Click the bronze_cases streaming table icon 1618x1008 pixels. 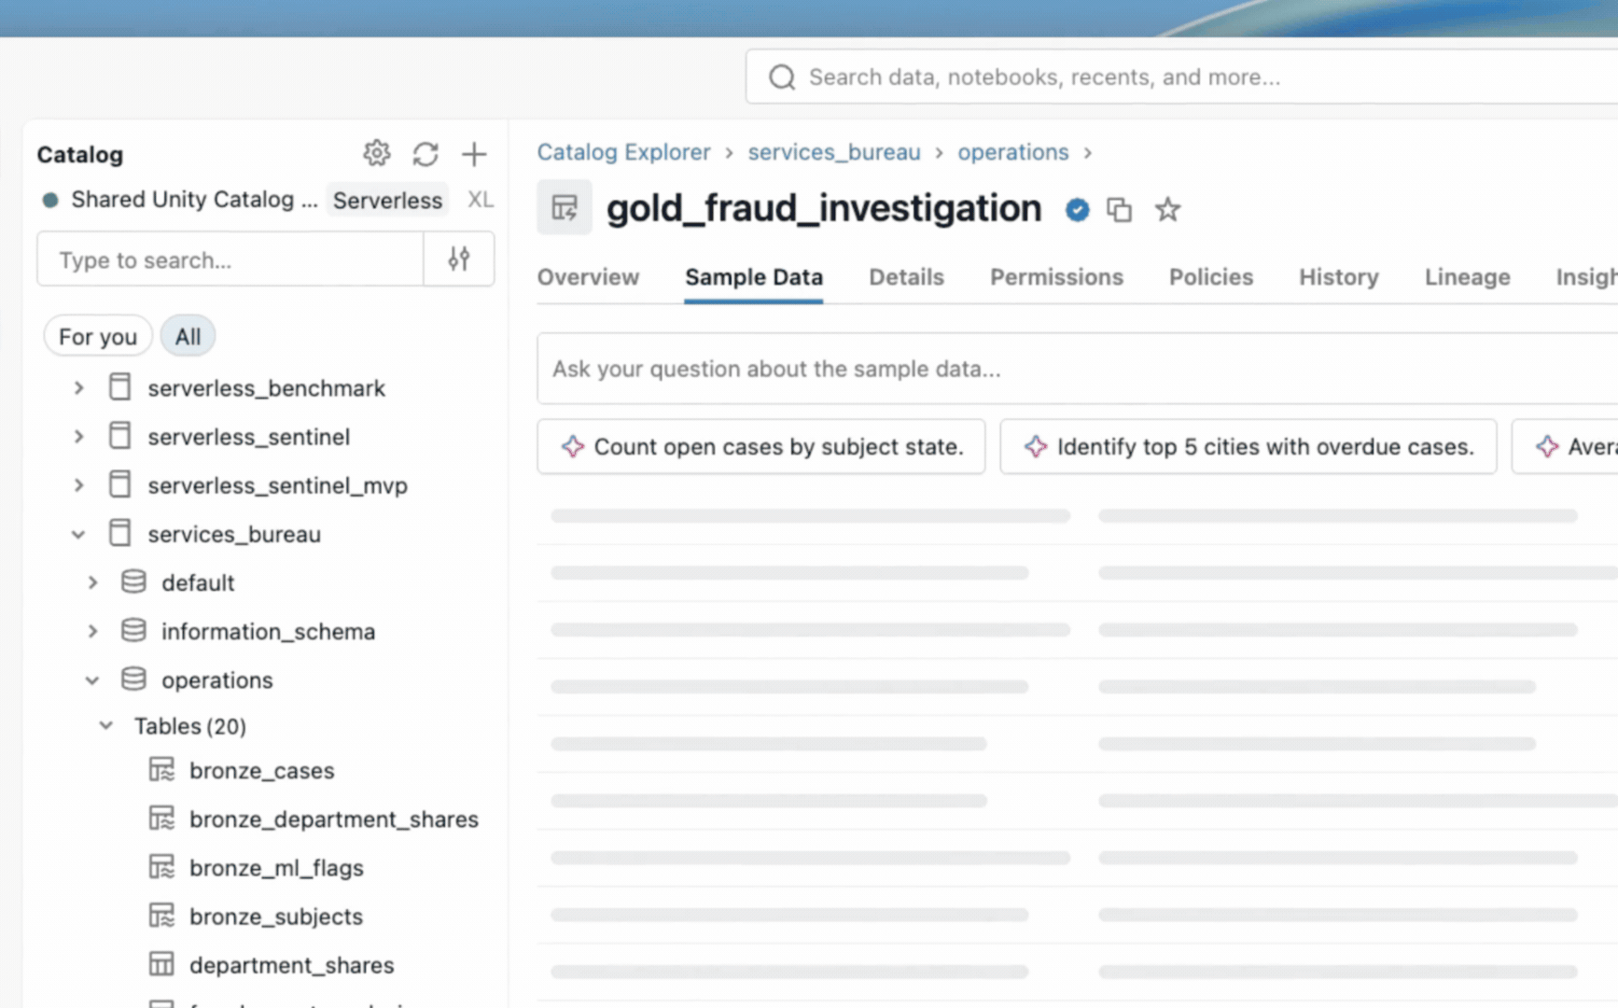161,770
